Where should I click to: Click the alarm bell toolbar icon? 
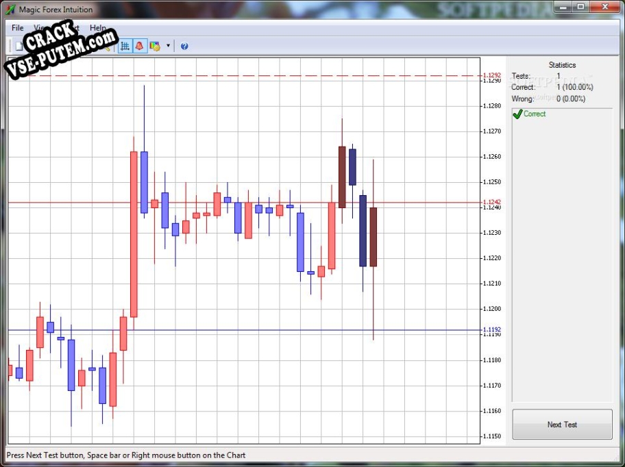[x=140, y=46]
